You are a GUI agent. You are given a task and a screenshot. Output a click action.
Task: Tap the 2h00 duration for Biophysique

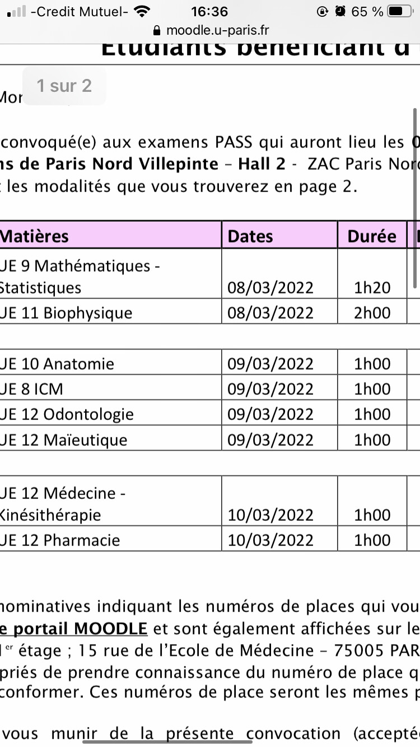tap(372, 312)
